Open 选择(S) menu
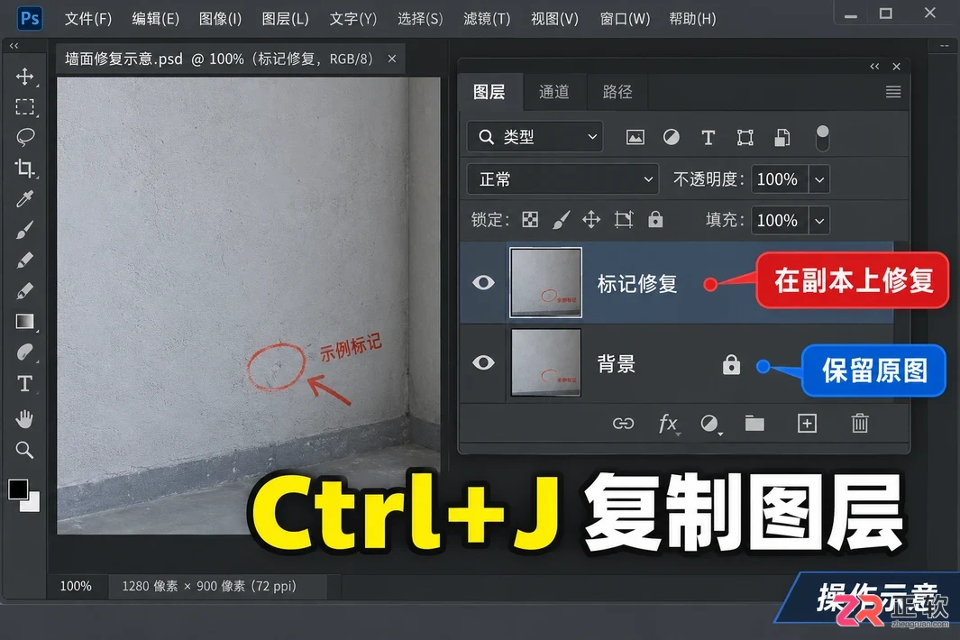This screenshot has height=640, width=960. 420,19
